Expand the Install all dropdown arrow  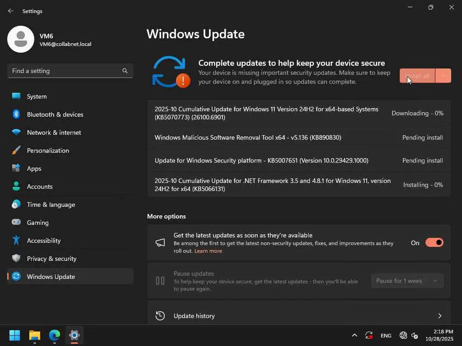click(x=443, y=76)
